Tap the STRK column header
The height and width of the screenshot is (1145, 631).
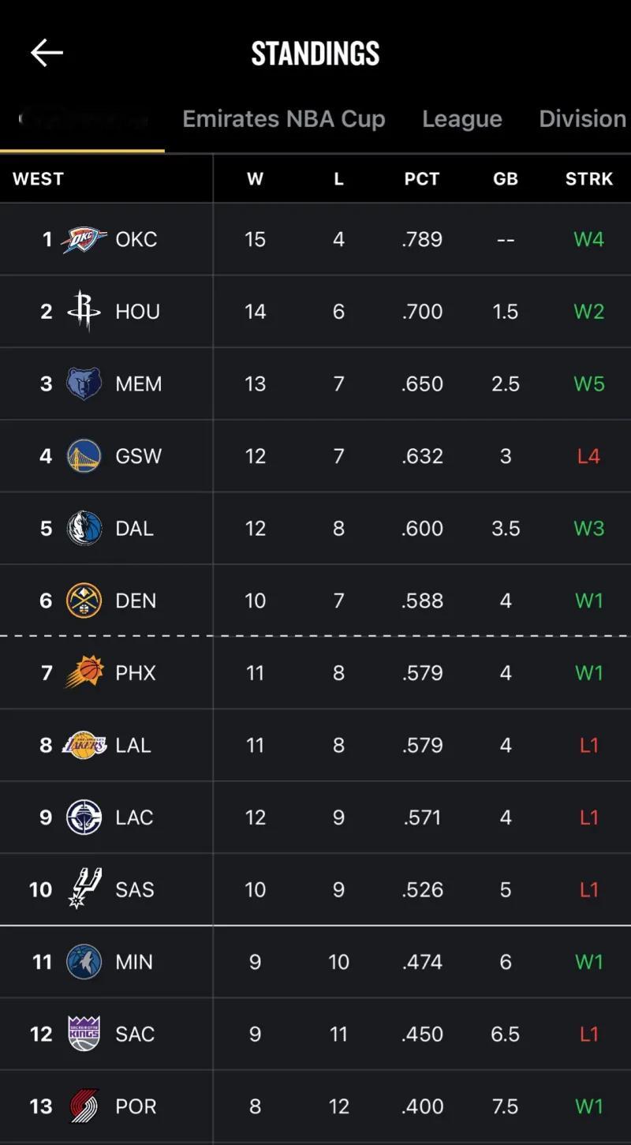[x=589, y=179]
